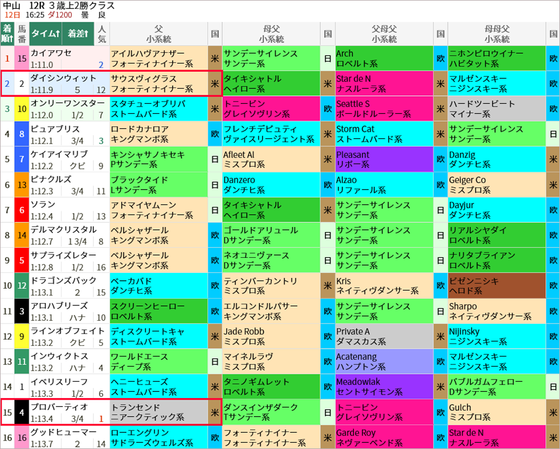The image size is (560, 449).
Task: Click damsire cell ゴールドアリュール
Action: (271, 235)
